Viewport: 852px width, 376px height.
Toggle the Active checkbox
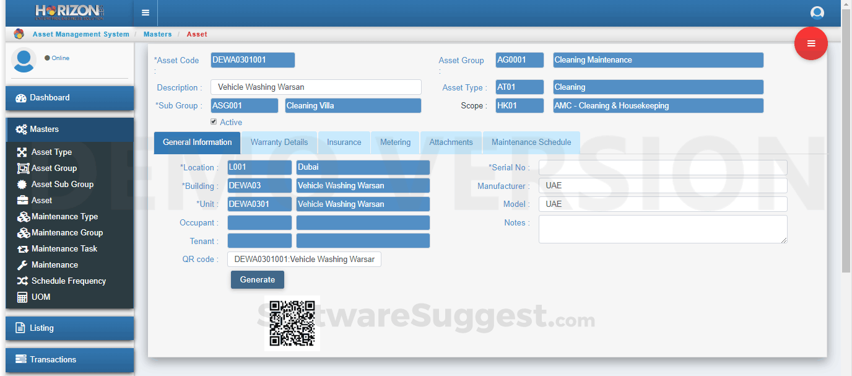(214, 121)
